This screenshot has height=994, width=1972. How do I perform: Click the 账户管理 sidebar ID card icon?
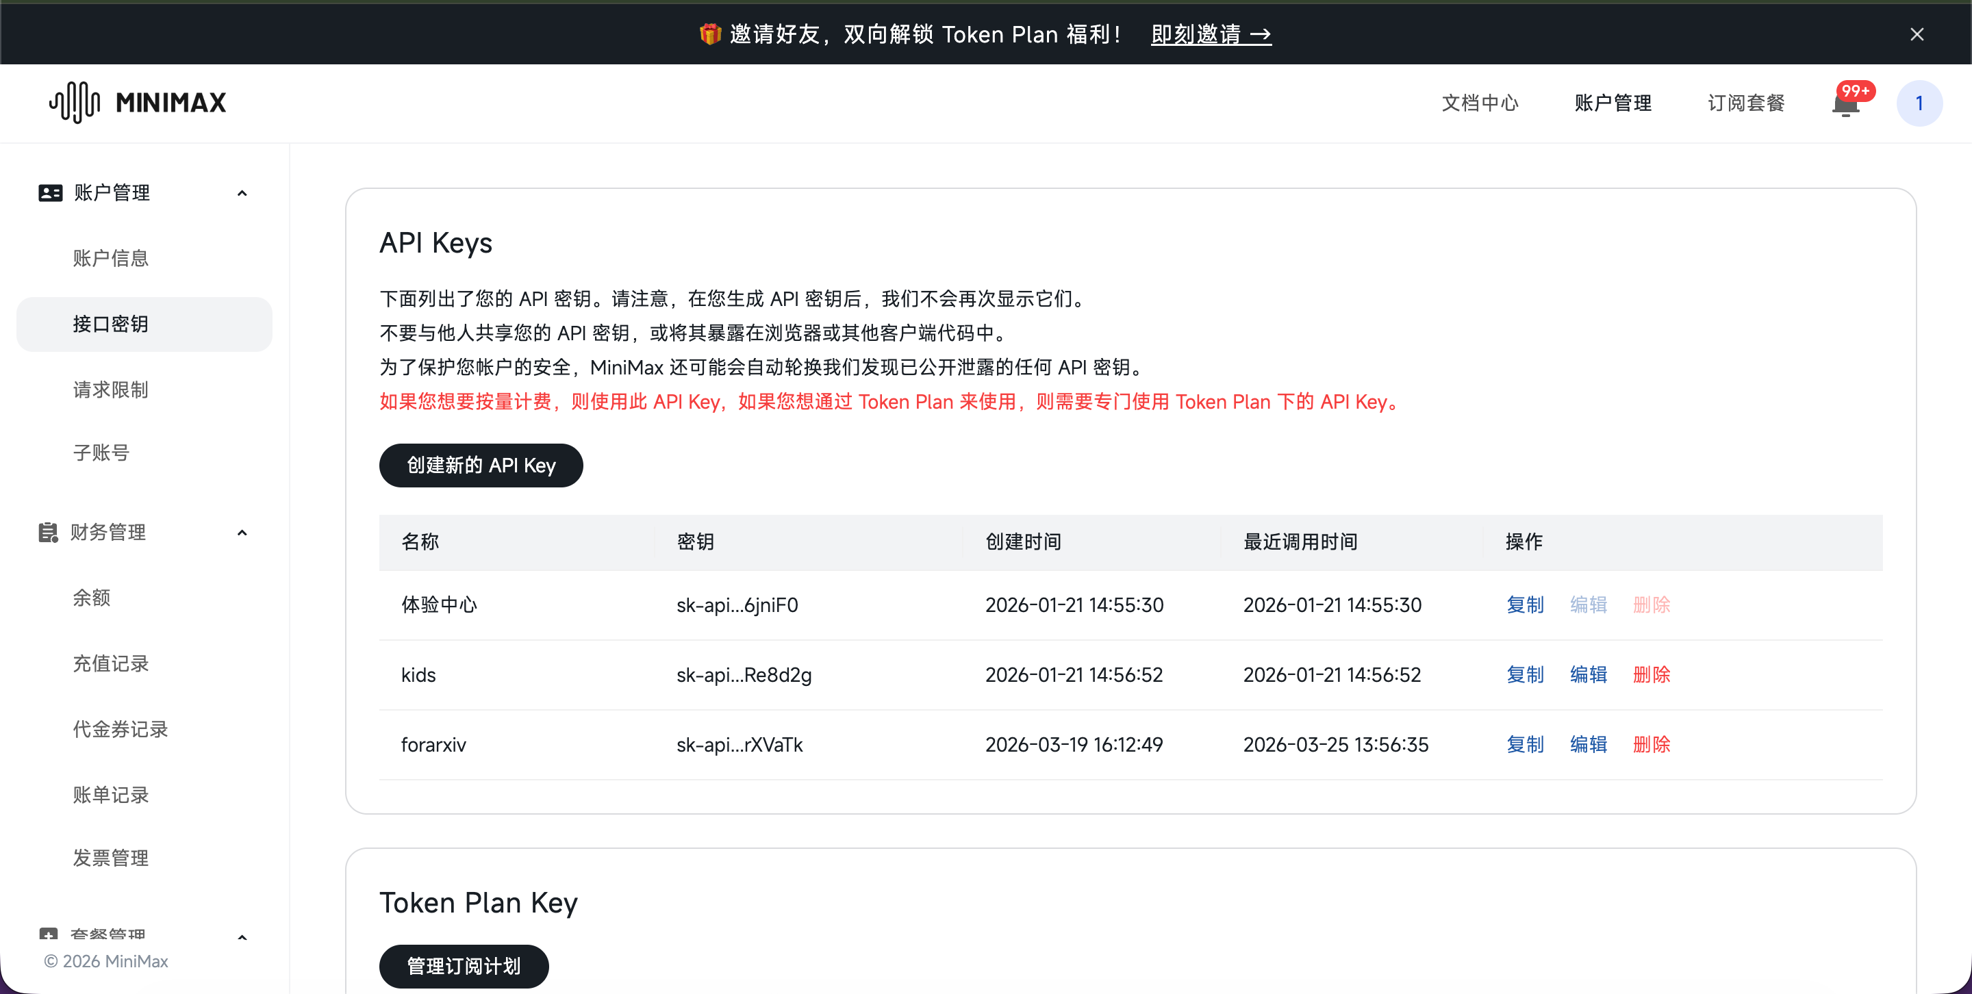click(51, 193)
